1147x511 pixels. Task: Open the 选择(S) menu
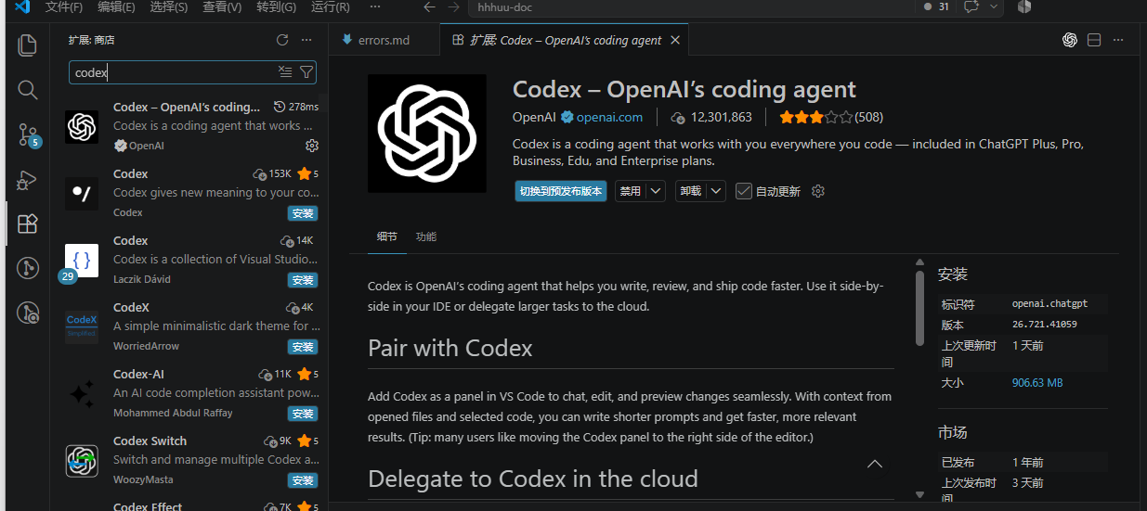coord(169,6)
